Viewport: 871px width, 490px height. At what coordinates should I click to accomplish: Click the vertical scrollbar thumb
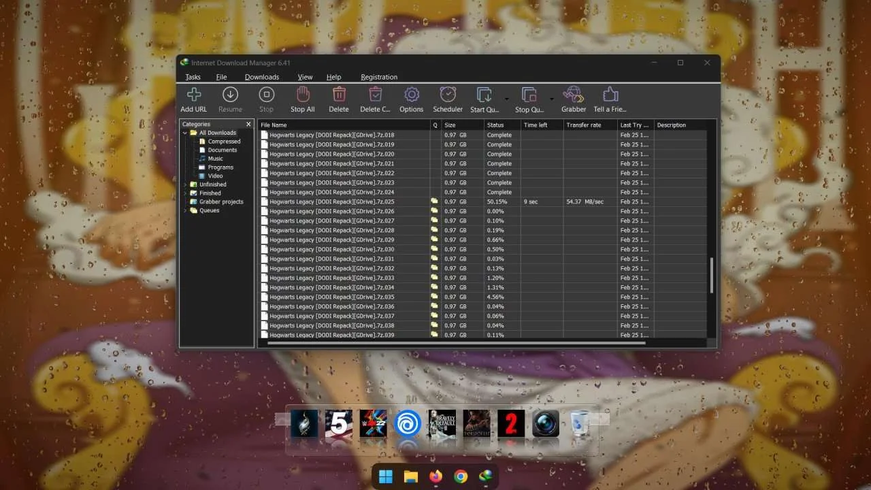coord(712,276)
